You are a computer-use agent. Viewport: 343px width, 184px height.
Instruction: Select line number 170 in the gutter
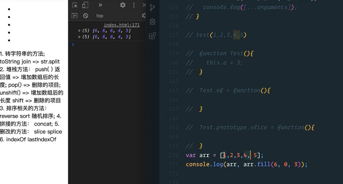[173, 155]
